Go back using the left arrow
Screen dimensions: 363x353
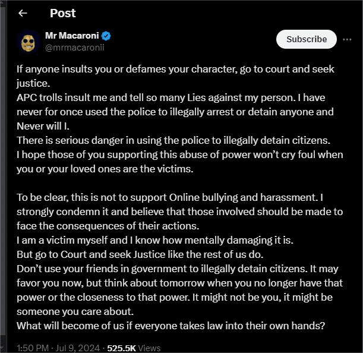(23, 13)
